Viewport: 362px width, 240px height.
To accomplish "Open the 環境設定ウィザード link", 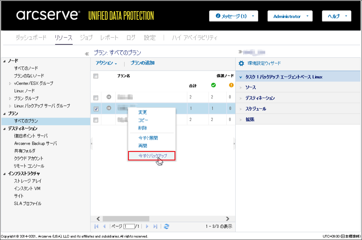I will click(x=264, y=63).
